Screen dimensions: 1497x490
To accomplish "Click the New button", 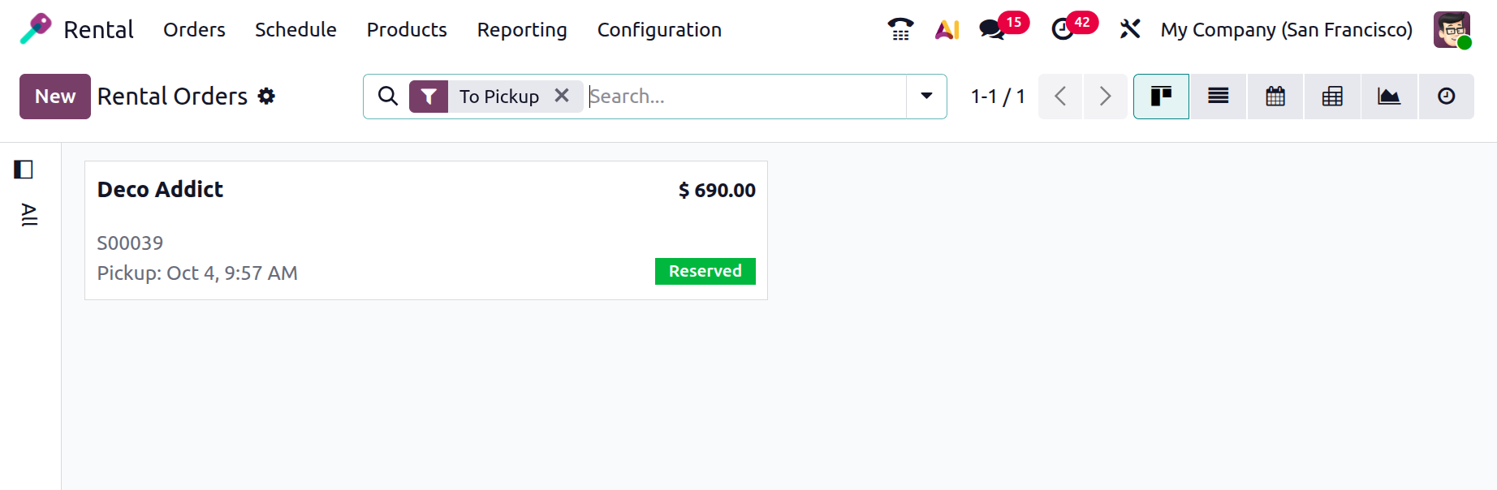I will tap(55, 97).
